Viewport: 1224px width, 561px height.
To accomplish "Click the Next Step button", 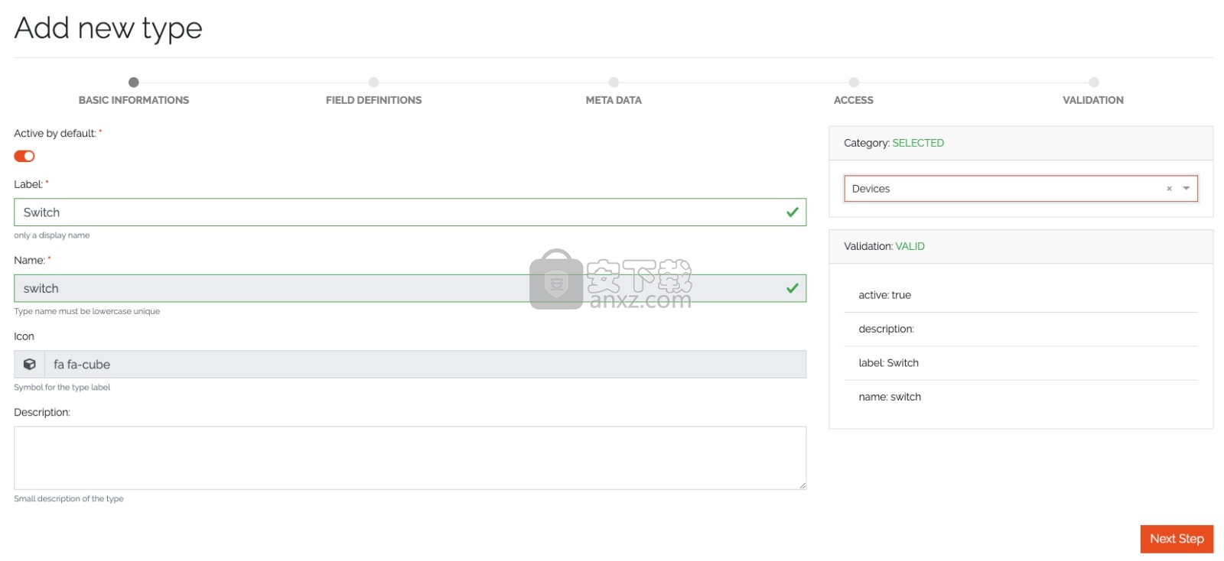I will coord(1177,539).
